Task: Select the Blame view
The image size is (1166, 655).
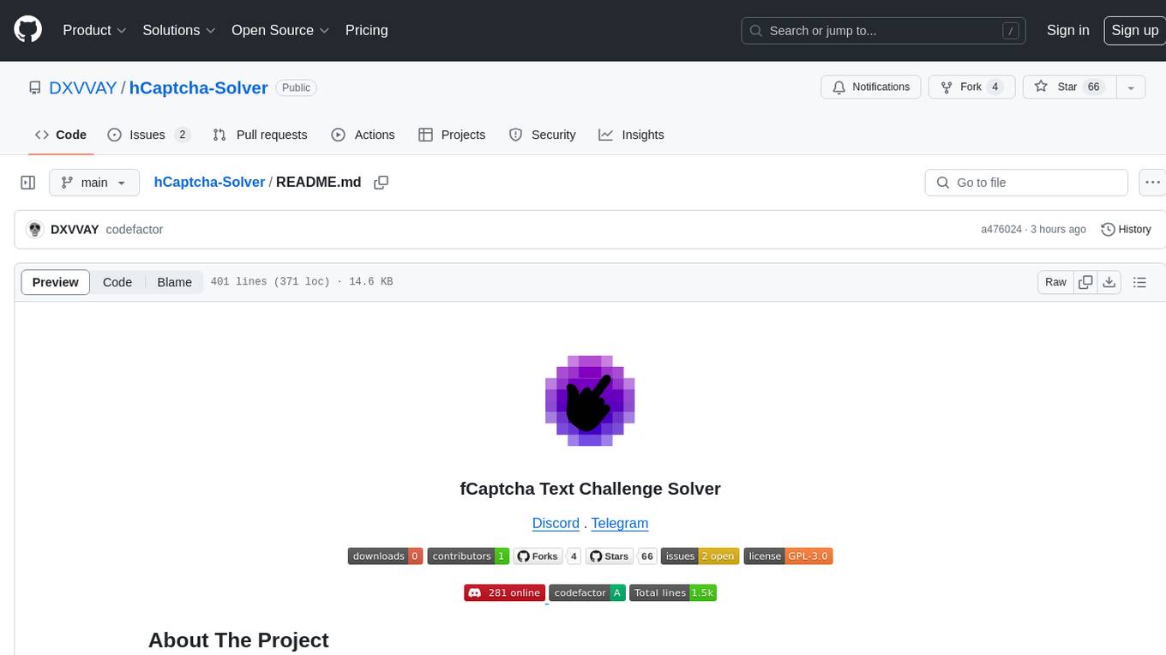Action: pyautogui.click(x=174, y=282)
